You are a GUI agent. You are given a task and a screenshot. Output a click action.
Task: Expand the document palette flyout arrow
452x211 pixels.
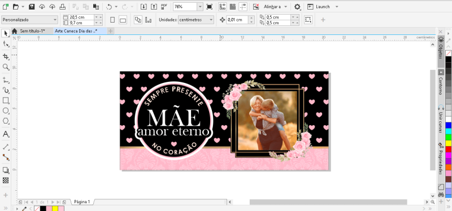pos(18,208)
